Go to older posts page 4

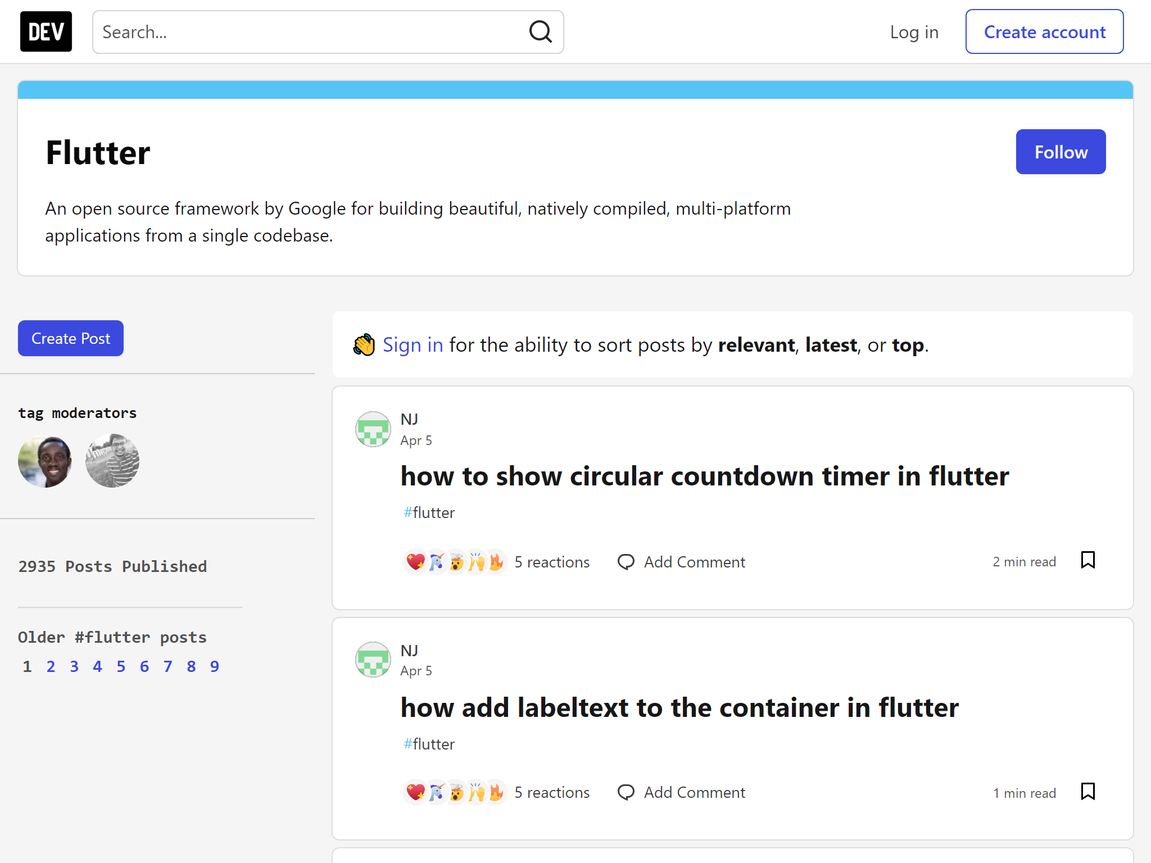click(x=98, y=666)
